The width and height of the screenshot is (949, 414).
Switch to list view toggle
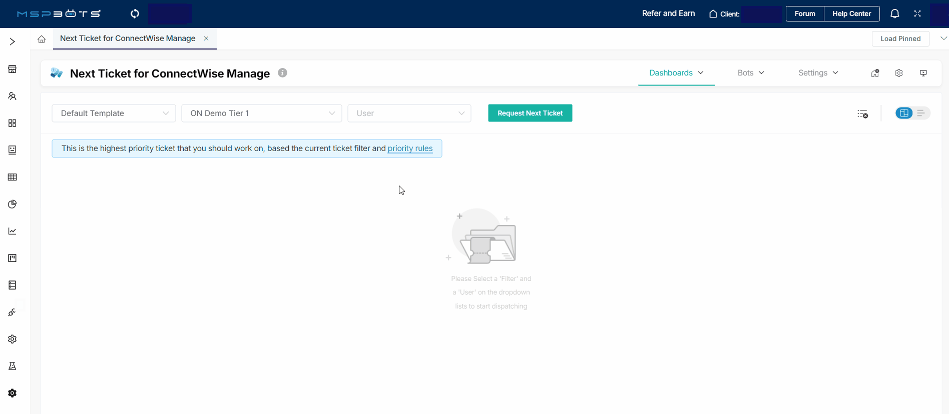(x=921, y=113)
